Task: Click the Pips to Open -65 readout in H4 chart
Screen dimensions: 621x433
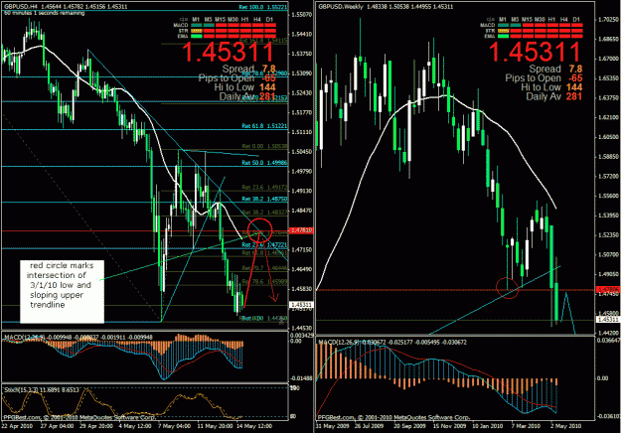Action: point(236,78)
